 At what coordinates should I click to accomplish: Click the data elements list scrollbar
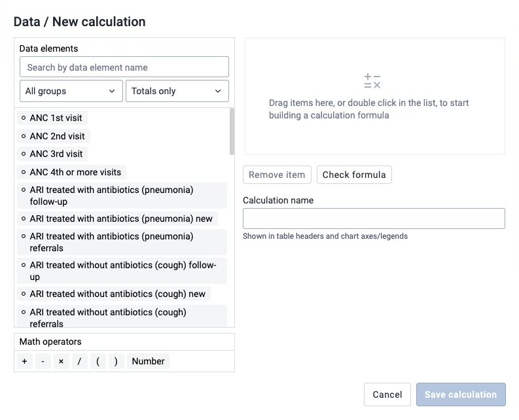click(x=232, y=131)
